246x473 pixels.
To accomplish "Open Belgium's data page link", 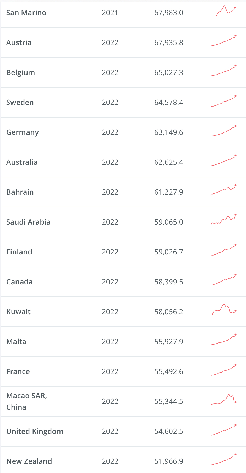I will coord(20,72).
